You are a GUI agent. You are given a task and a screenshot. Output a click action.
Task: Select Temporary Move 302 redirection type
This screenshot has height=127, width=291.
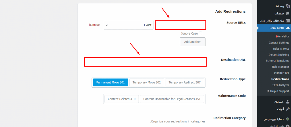pyautogui.click(x=147, y=82)
